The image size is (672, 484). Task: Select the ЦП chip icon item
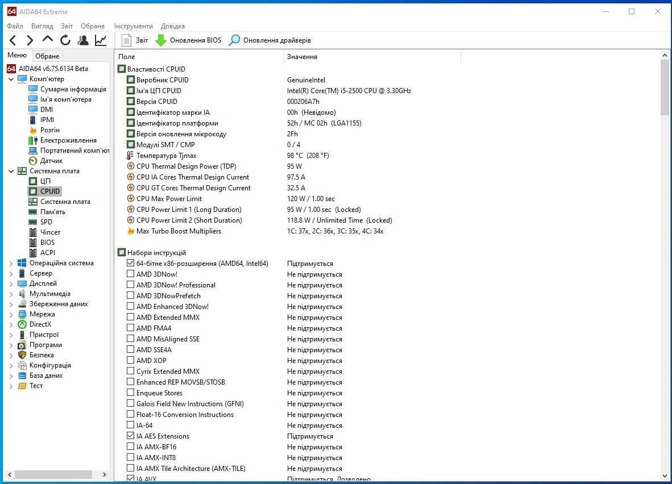[33, 181]
